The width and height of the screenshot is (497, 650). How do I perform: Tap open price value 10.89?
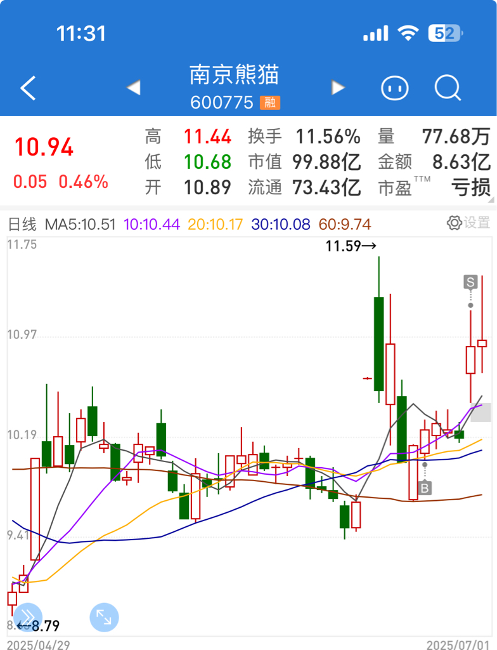click(x=207, y=187)
